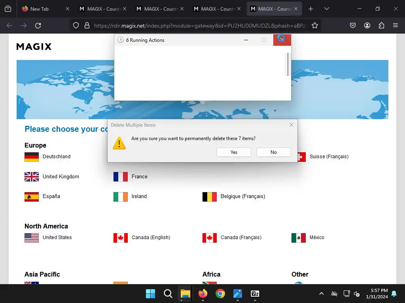This screenshot has width=405, height=303.
Task: Reload the current page
Action: click(x=38, y=26)
